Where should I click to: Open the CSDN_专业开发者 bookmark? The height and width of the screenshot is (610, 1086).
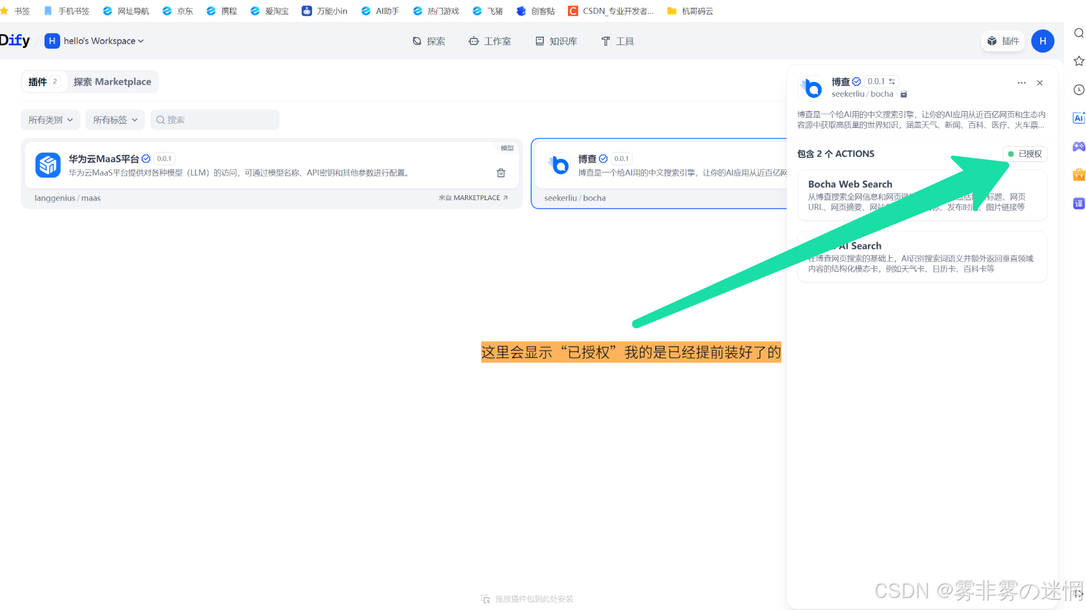pos(611,11)
